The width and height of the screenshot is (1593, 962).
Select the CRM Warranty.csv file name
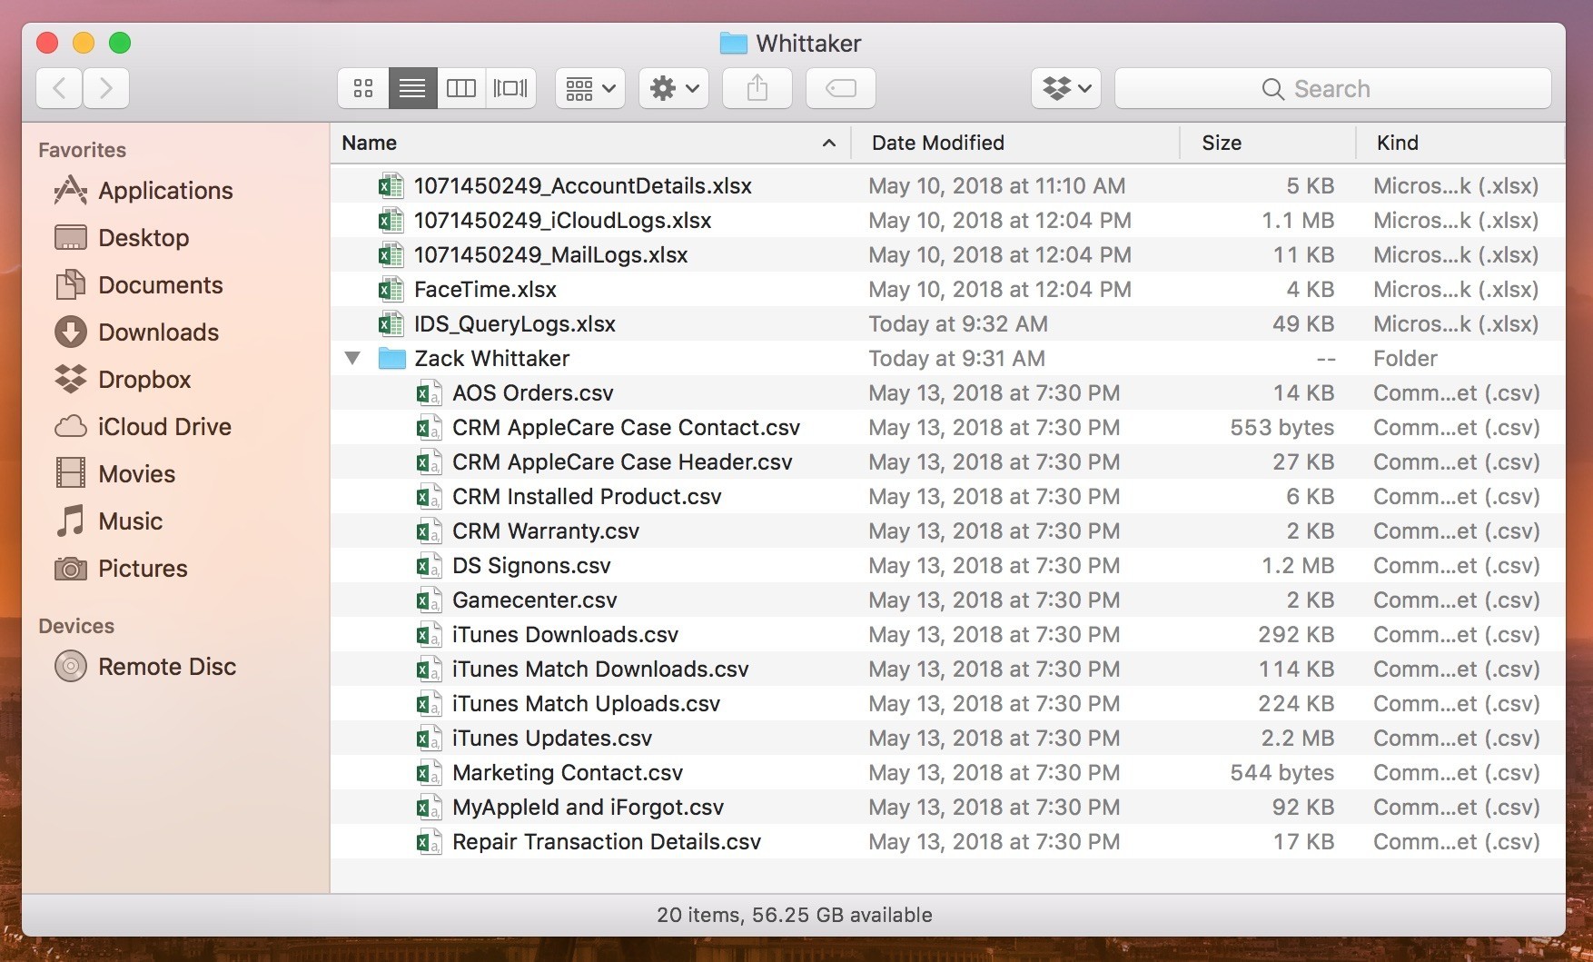click(x=546, y=531)
